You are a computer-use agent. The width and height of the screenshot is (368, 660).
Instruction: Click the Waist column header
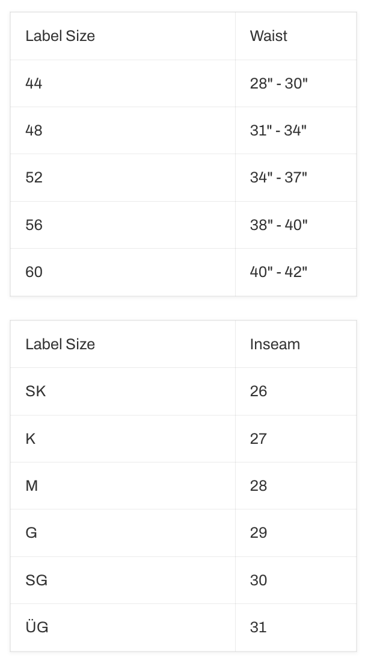coord(268,36)
